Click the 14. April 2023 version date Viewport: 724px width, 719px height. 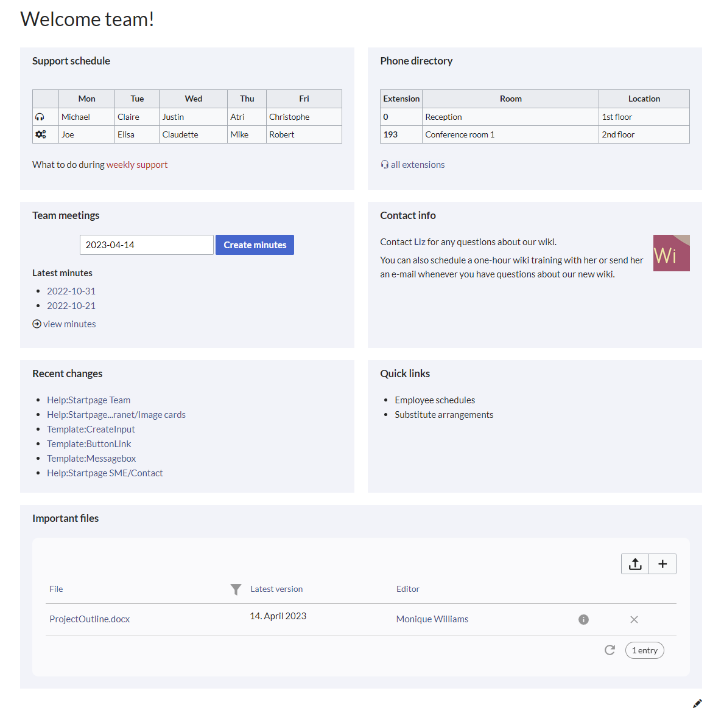coord(278,617)
